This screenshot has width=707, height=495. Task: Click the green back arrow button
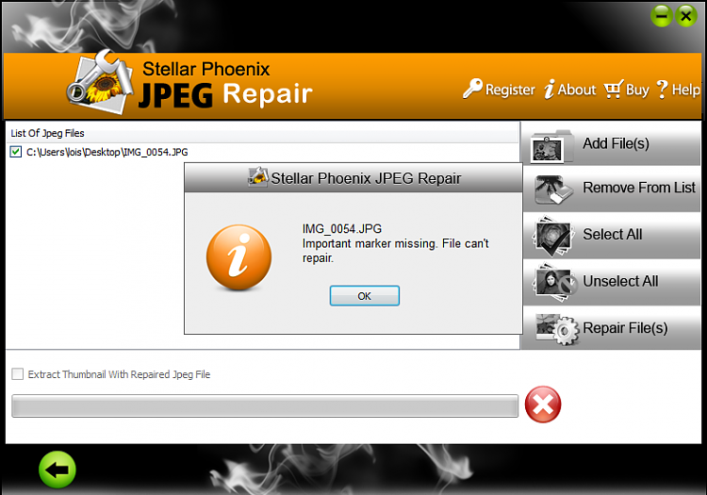click(58, 470)
